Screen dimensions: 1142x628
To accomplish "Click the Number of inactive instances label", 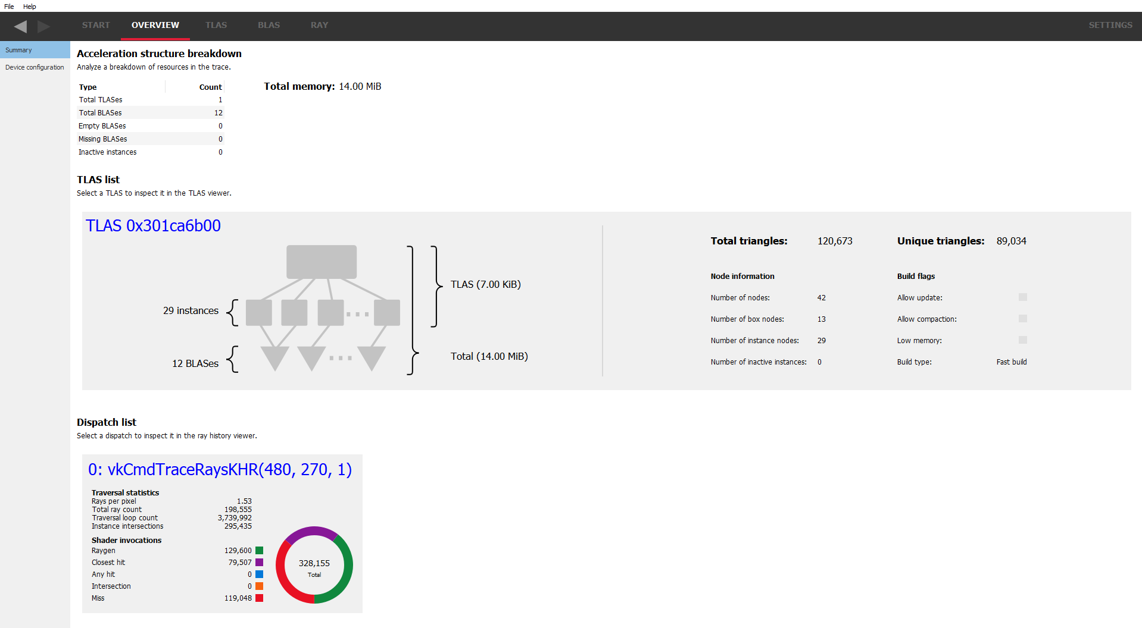I will pyautogui.click(x=759, y=362).
